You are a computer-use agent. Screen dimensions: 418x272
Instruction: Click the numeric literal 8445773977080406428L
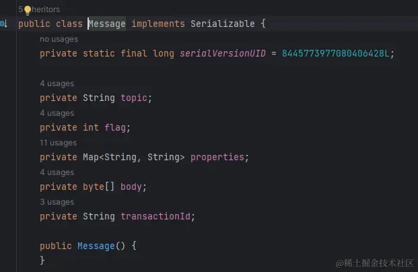[x=336, y=53]
